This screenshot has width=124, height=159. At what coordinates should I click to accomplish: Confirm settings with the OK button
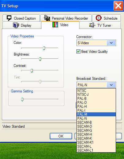[61, 136]
